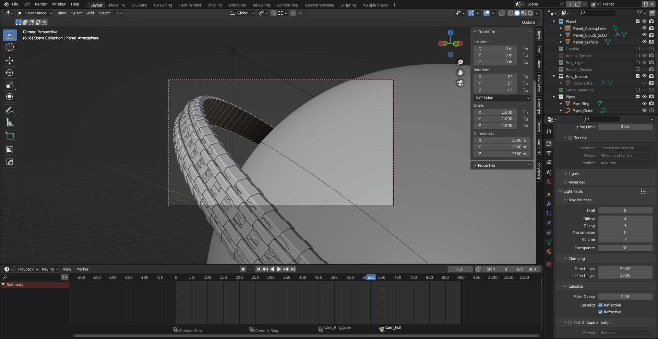The width and height of the screenshot is (658, 339).
Task: Switch to the Shading workspace tab
Action: coord(215,5)
